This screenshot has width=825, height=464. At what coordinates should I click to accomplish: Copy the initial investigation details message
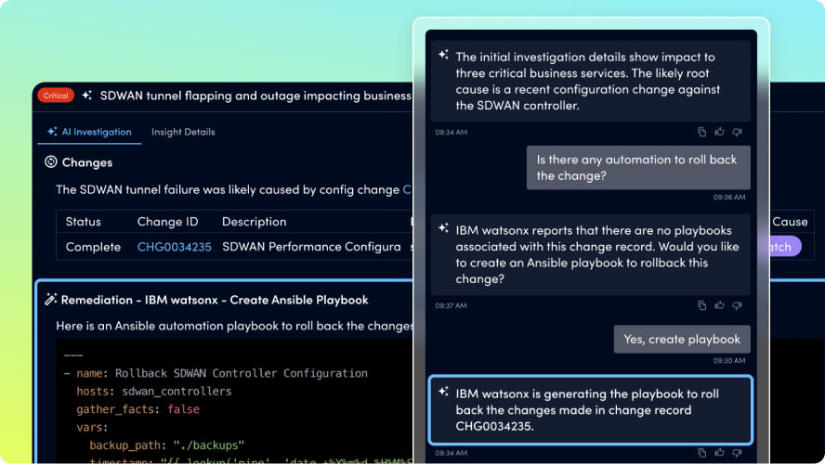coord(702,132)
